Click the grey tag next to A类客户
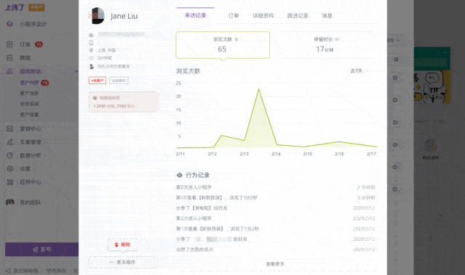 (119, 81)
